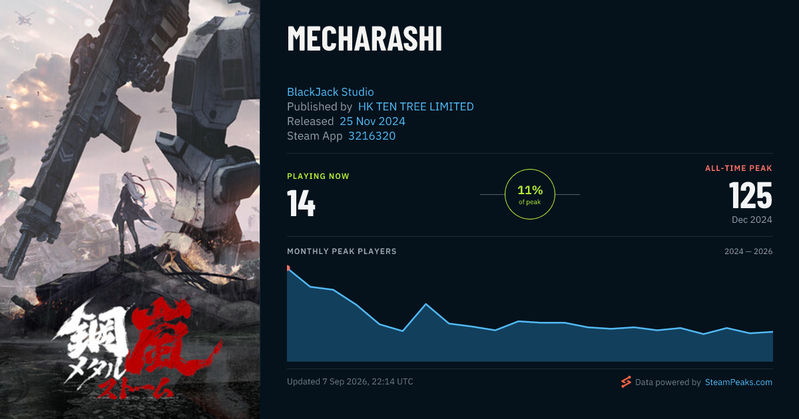Click the 25 Nov 2024 release date link
Screen dimensions: 799x419
click(x=372, y=121)
